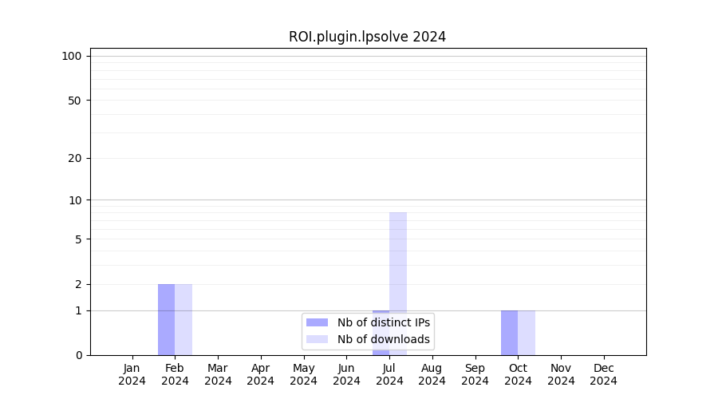718x399 pixels.
Task: Select the 50 y-axis tick label
Action: 75,101
